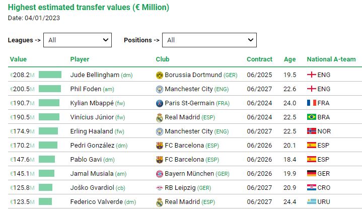Sort by Contract column header
Screen dimensions: 362x209
259,59
